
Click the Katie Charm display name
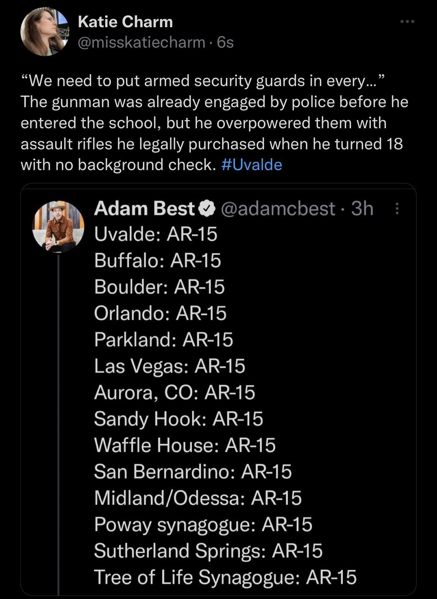click(x=125, y=22)
